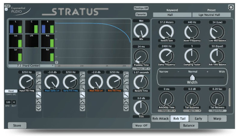Click the 37.0 Meters value field
This screenshot has height=136, width=241.
coord(167,22)
